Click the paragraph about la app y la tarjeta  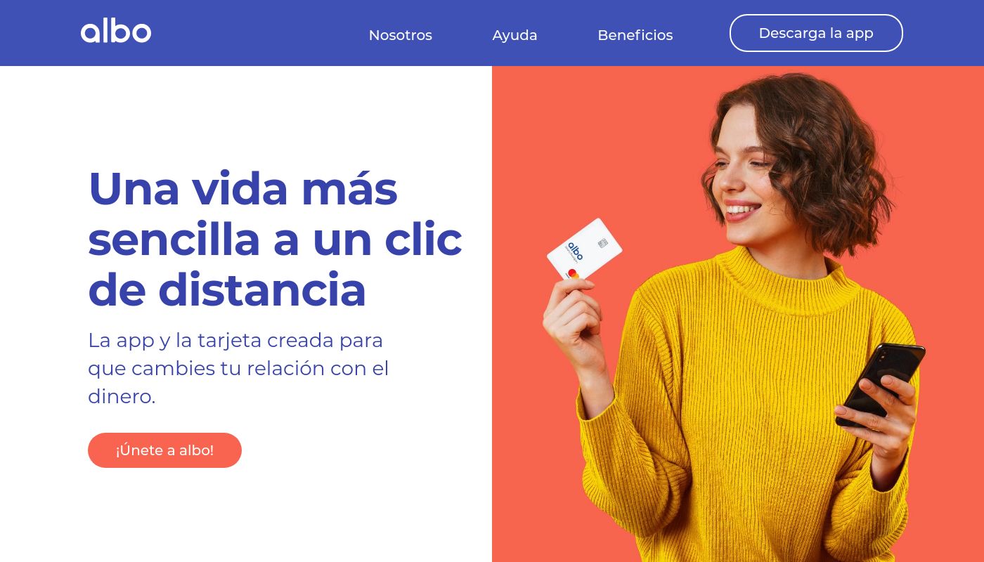point(238,368)
